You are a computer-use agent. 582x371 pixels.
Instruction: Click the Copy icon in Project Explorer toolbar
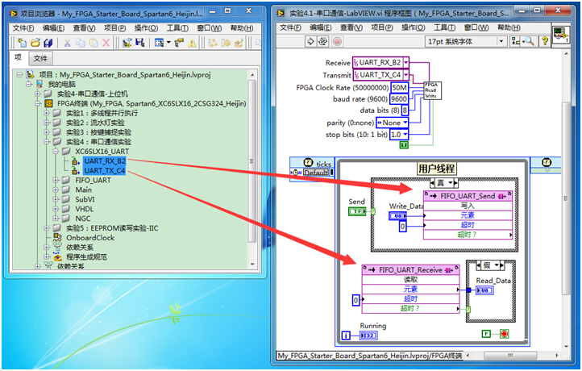coord(80,43)
